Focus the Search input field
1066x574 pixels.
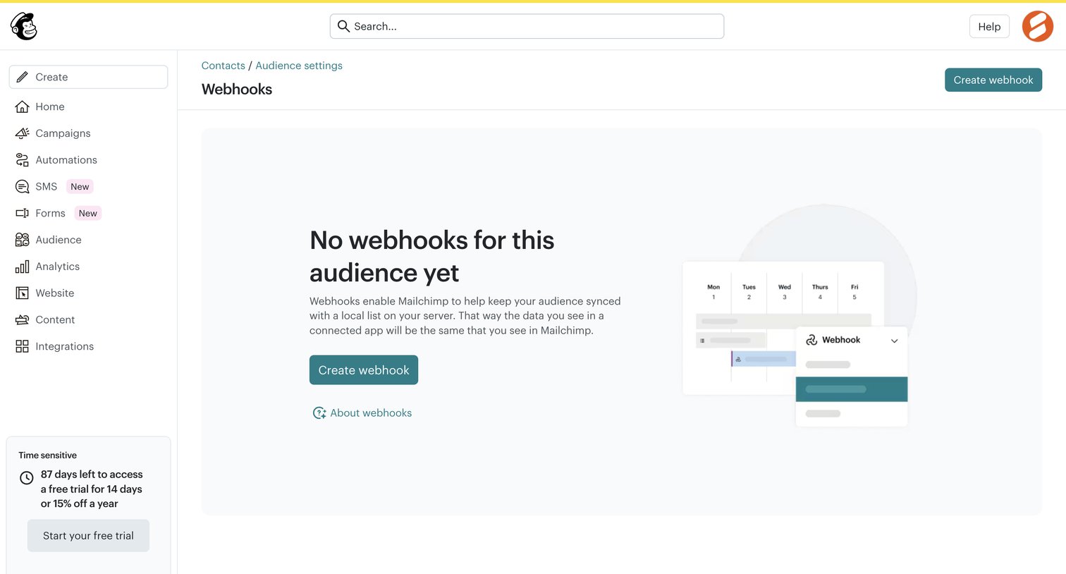click(x=527, y=26)
